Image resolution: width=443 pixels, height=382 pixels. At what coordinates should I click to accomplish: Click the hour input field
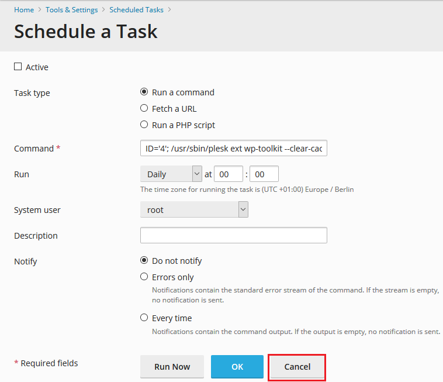pos(229,174)
